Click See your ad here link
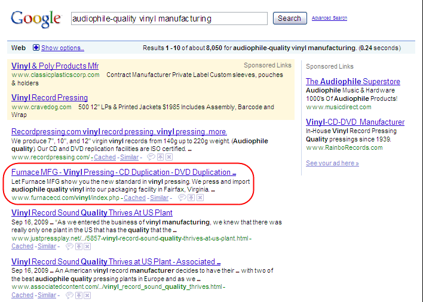Image resolution: width=423 pixels, height=302 pixels. click(x=332, y=163)
